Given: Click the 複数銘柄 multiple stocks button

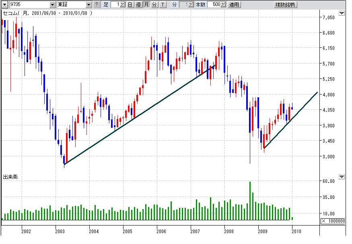Looking at the screenshot, I should coord(285,5).
